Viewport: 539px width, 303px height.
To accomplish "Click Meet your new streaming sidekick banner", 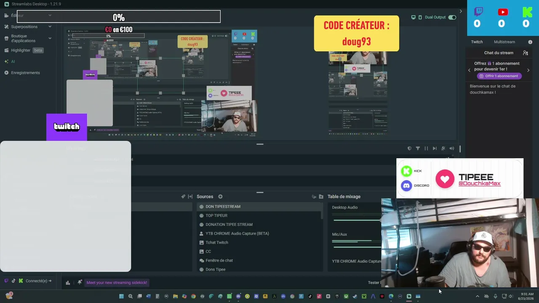I will 117,283.
